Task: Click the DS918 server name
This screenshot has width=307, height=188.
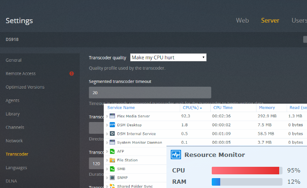Action: click(12, 39)
